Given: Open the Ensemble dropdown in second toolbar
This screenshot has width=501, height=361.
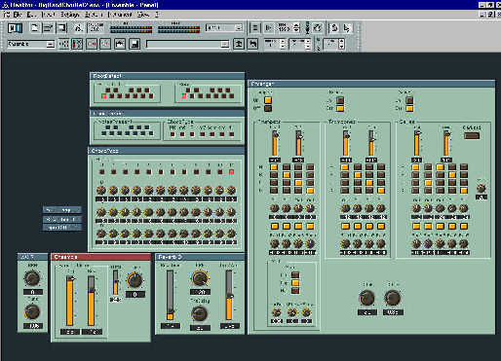Looking at the screenshot, I should coord(30,44).
